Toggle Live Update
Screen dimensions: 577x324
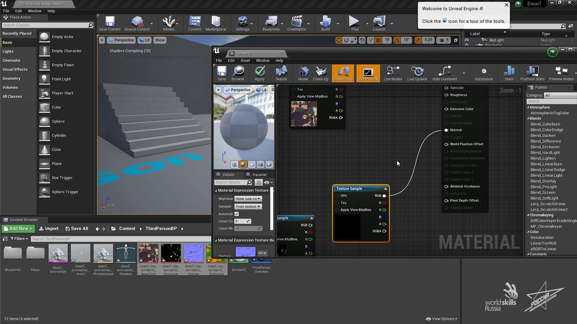click(417, 73)
